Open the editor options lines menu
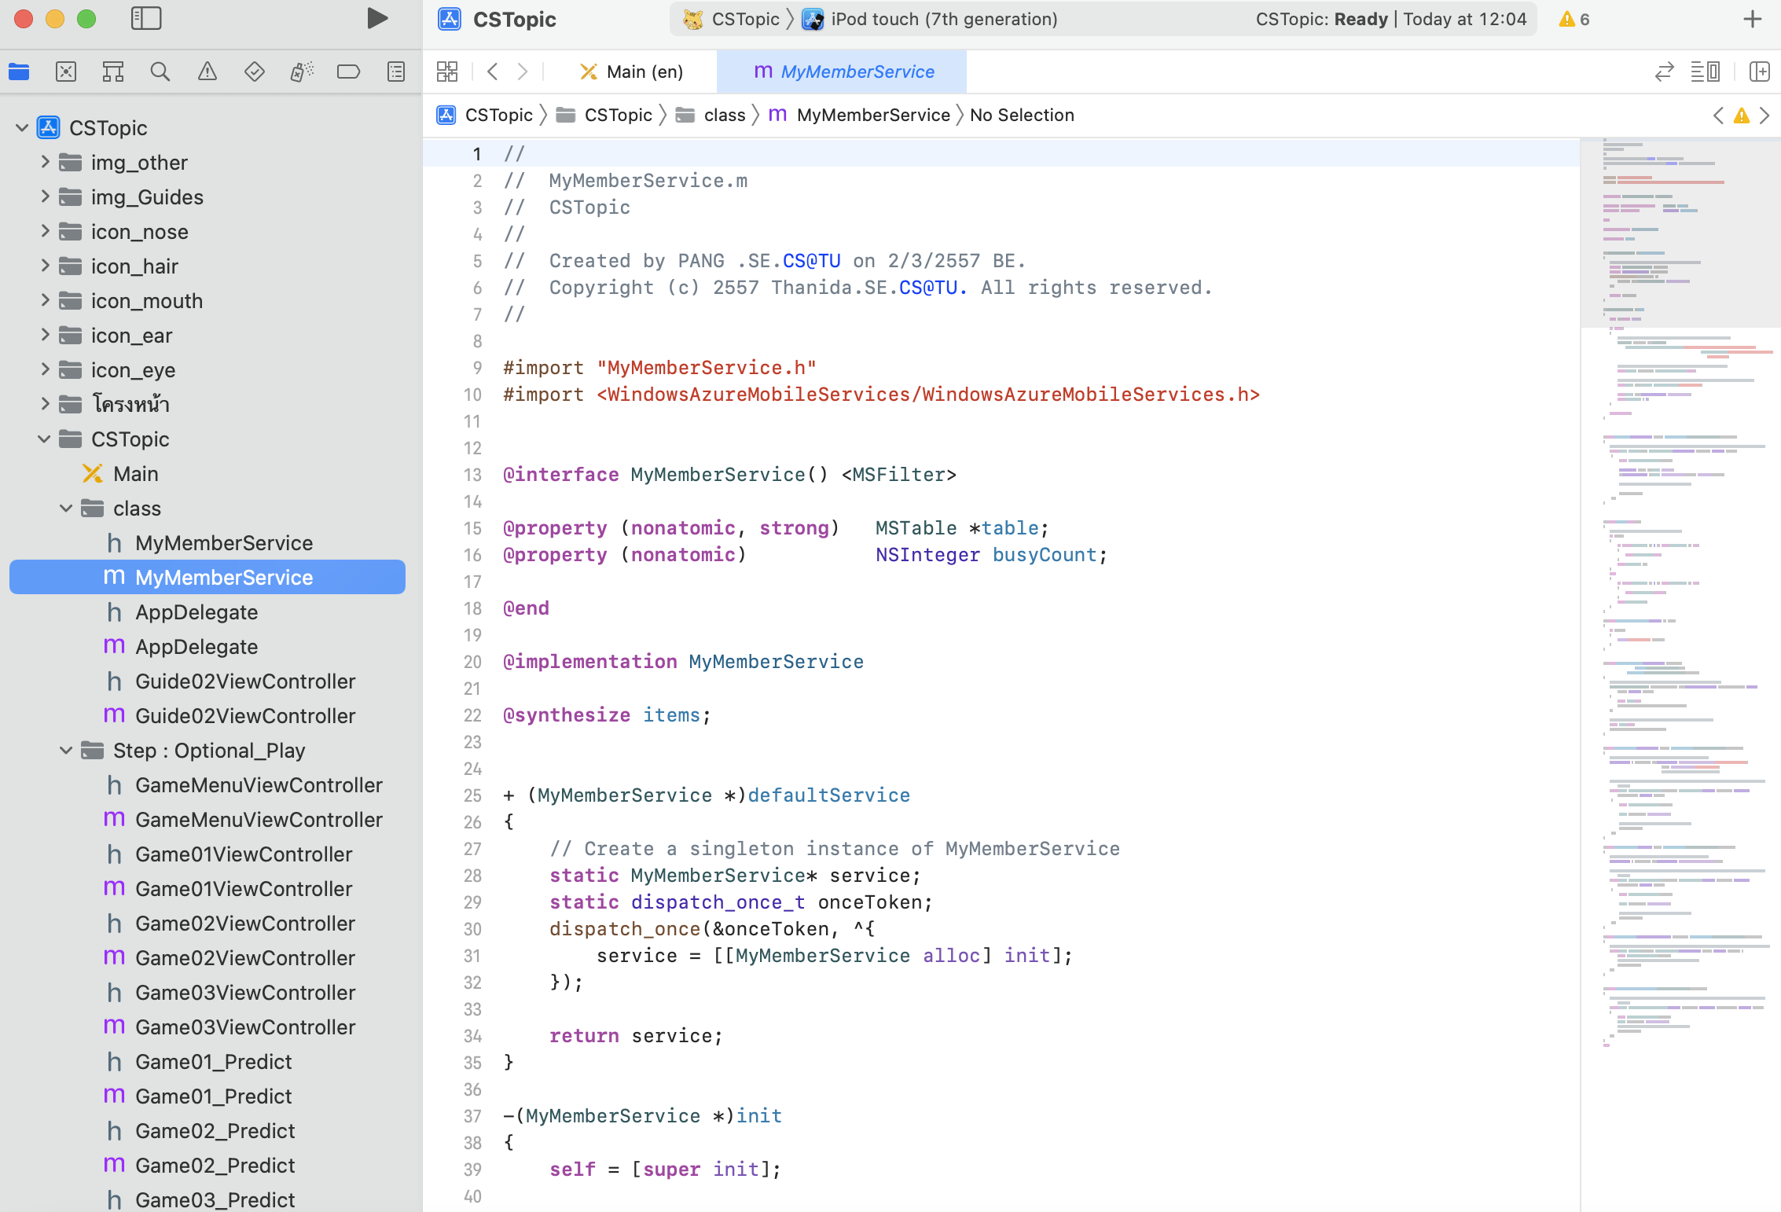 (x=1705, y=72)
